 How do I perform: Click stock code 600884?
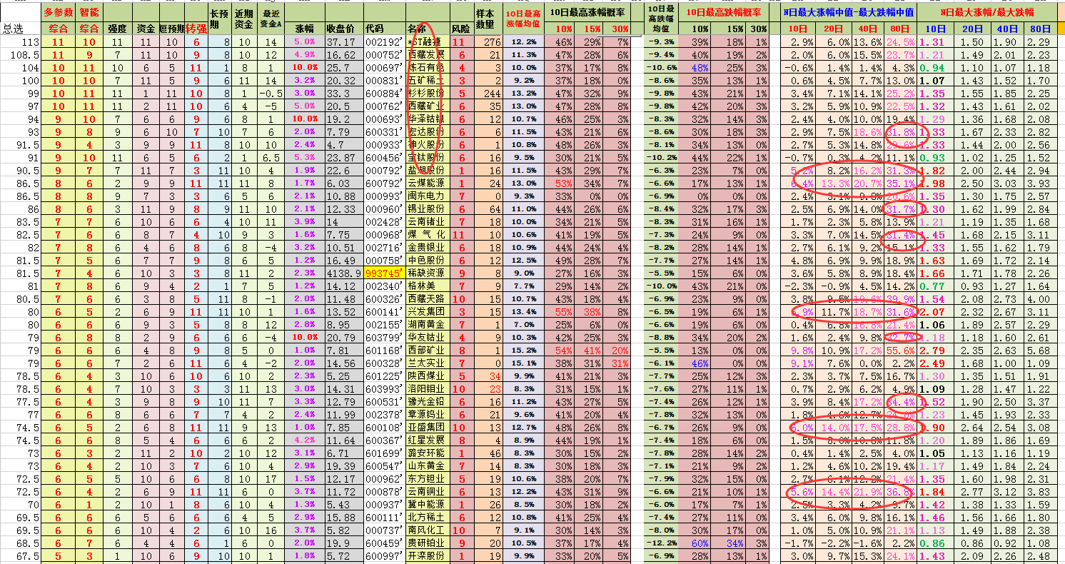pyautogui.click(x=384, y=94)
